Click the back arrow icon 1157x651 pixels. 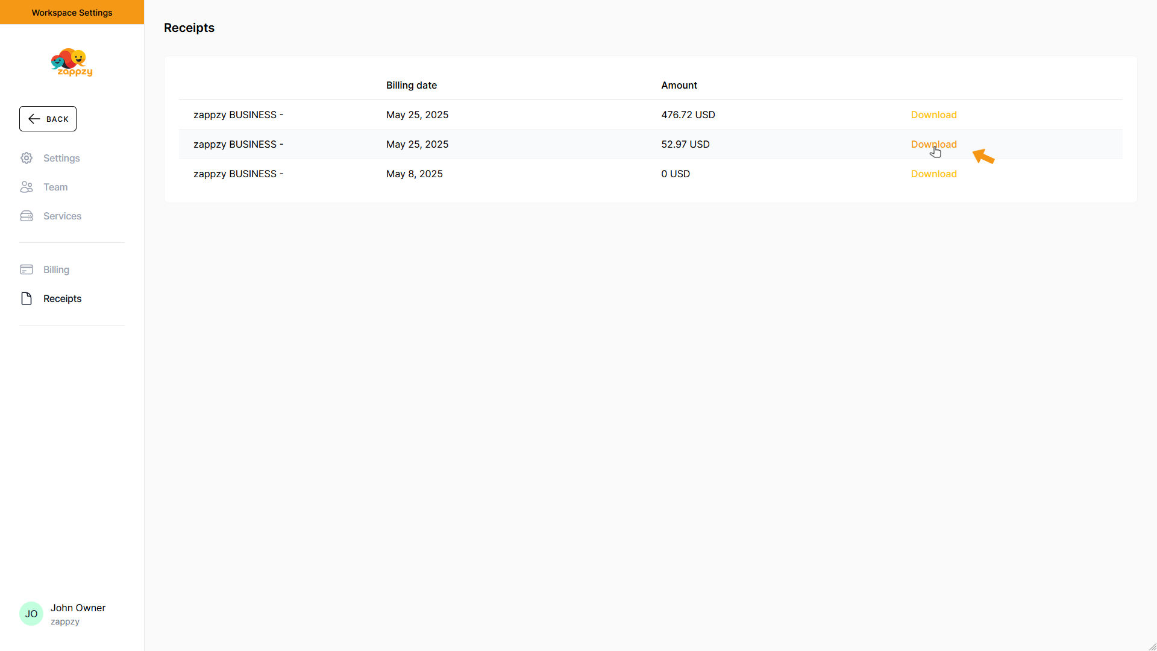coord(34,119)
